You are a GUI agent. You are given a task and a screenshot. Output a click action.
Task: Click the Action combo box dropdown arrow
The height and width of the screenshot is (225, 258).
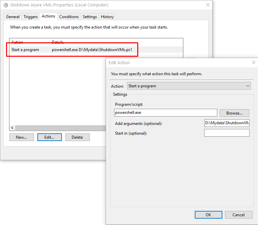[x=248, y=86]
